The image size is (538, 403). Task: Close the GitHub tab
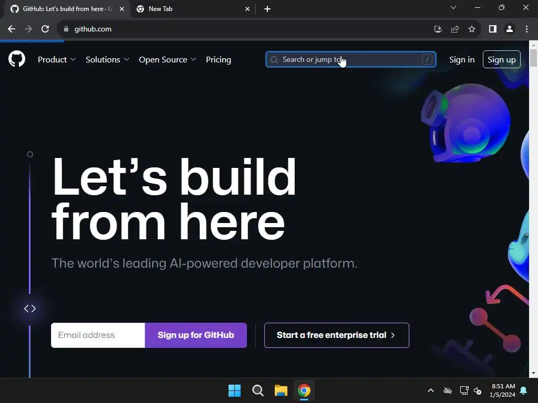pyautogui.click(x=122, y=9)
